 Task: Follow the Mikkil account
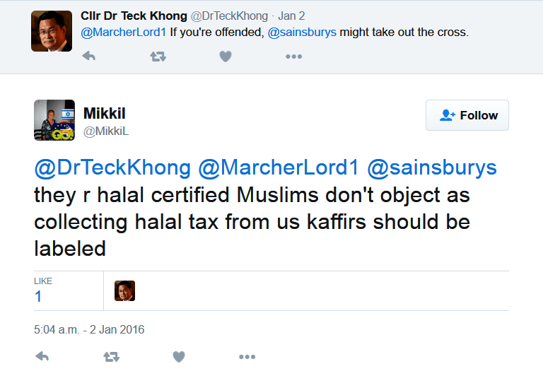(467, 115)
